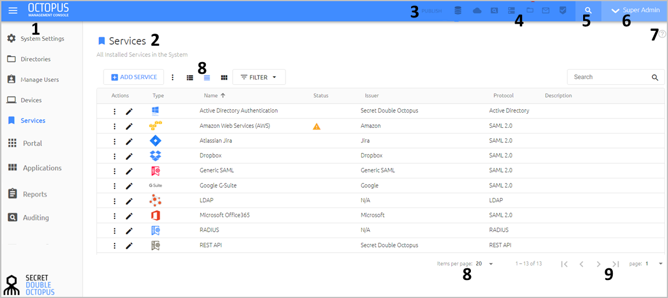Open System Settings in the sidebar
668x298 pixels.
[x=36, y=38]
